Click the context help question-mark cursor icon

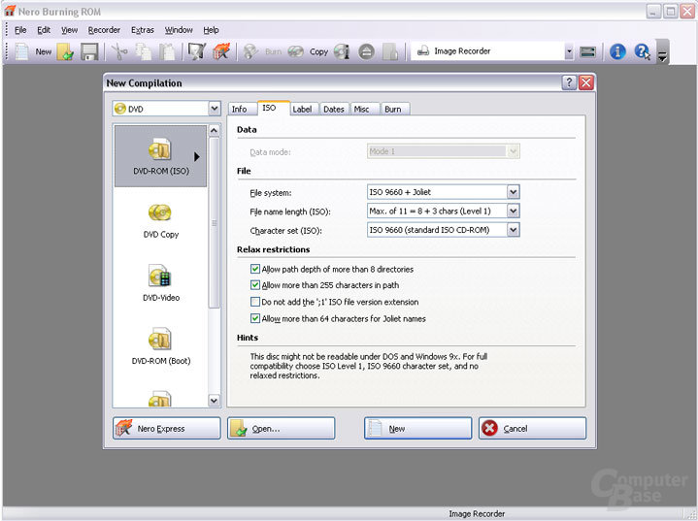pos(642,52)
